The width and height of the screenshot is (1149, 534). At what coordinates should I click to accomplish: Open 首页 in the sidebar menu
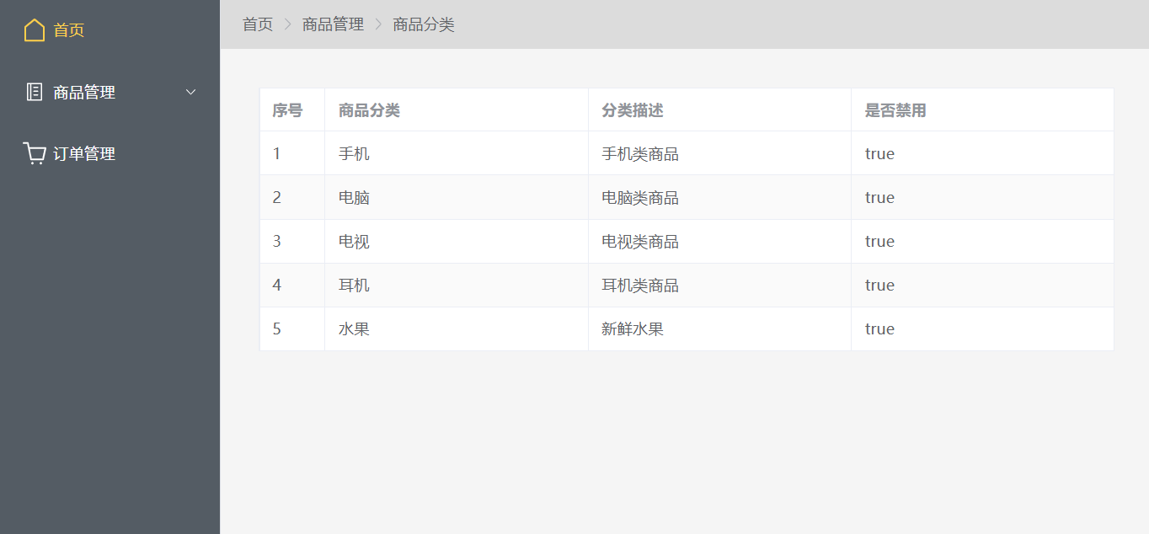pos(69,30)
